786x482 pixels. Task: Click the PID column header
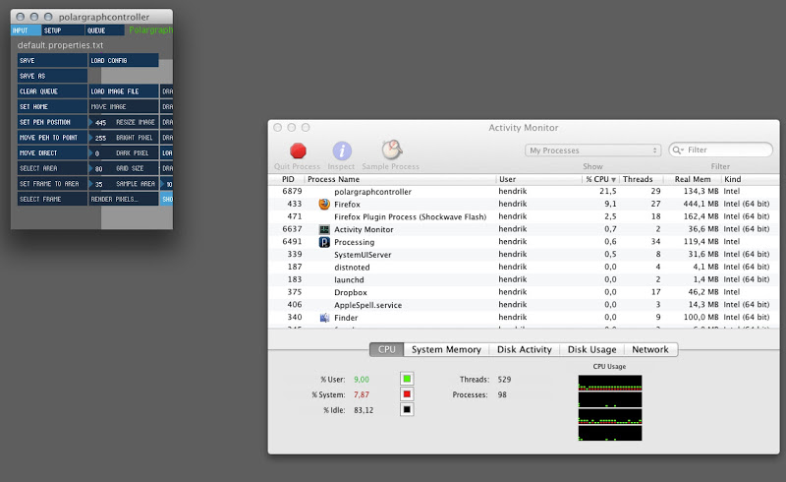coord(287,179)
